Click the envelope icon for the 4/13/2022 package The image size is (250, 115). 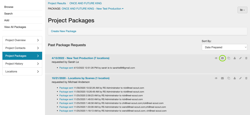coord(222,58)
